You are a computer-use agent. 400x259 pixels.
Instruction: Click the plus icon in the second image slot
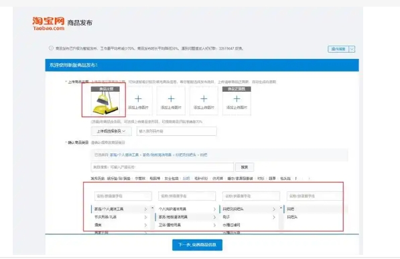pyautogui.click(x=138, y=98)
